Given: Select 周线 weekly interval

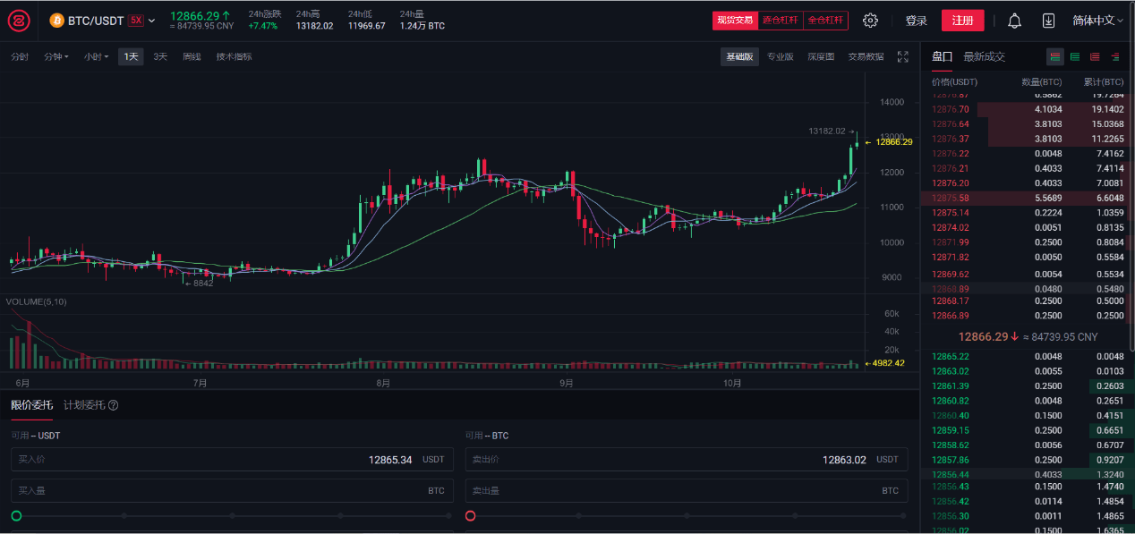Looking at the screenshot, I should tap(192, 56).
